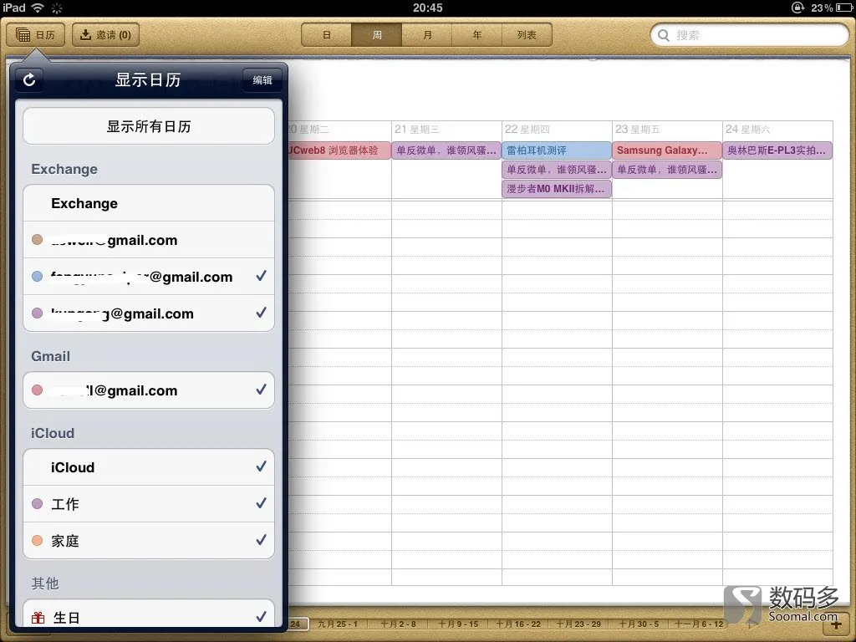Screen dimensions: 856x642
Task: Open the UCweb8 浏览器体验 event
Action: point(339,150)
